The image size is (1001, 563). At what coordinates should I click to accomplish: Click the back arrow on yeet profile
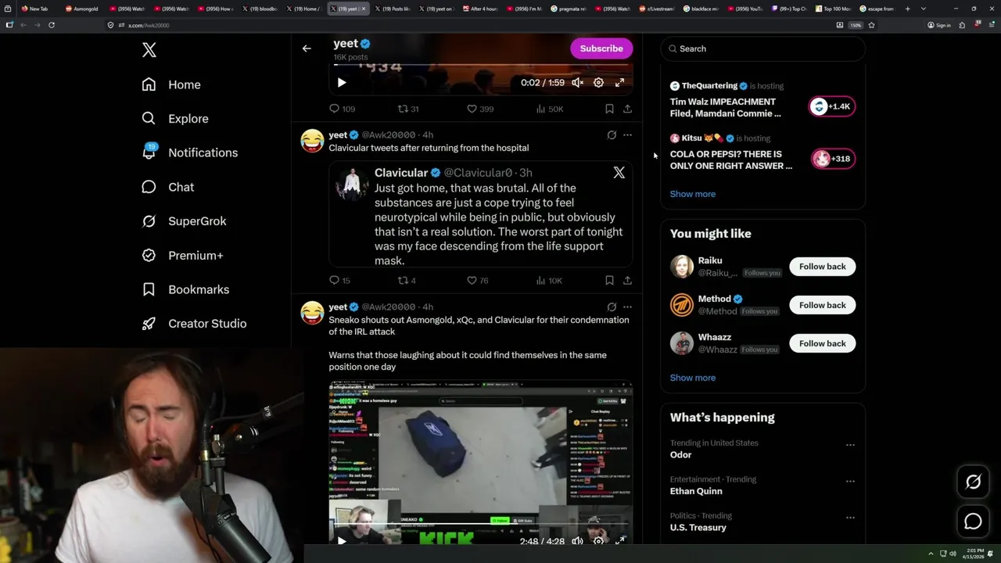[307, 48]
